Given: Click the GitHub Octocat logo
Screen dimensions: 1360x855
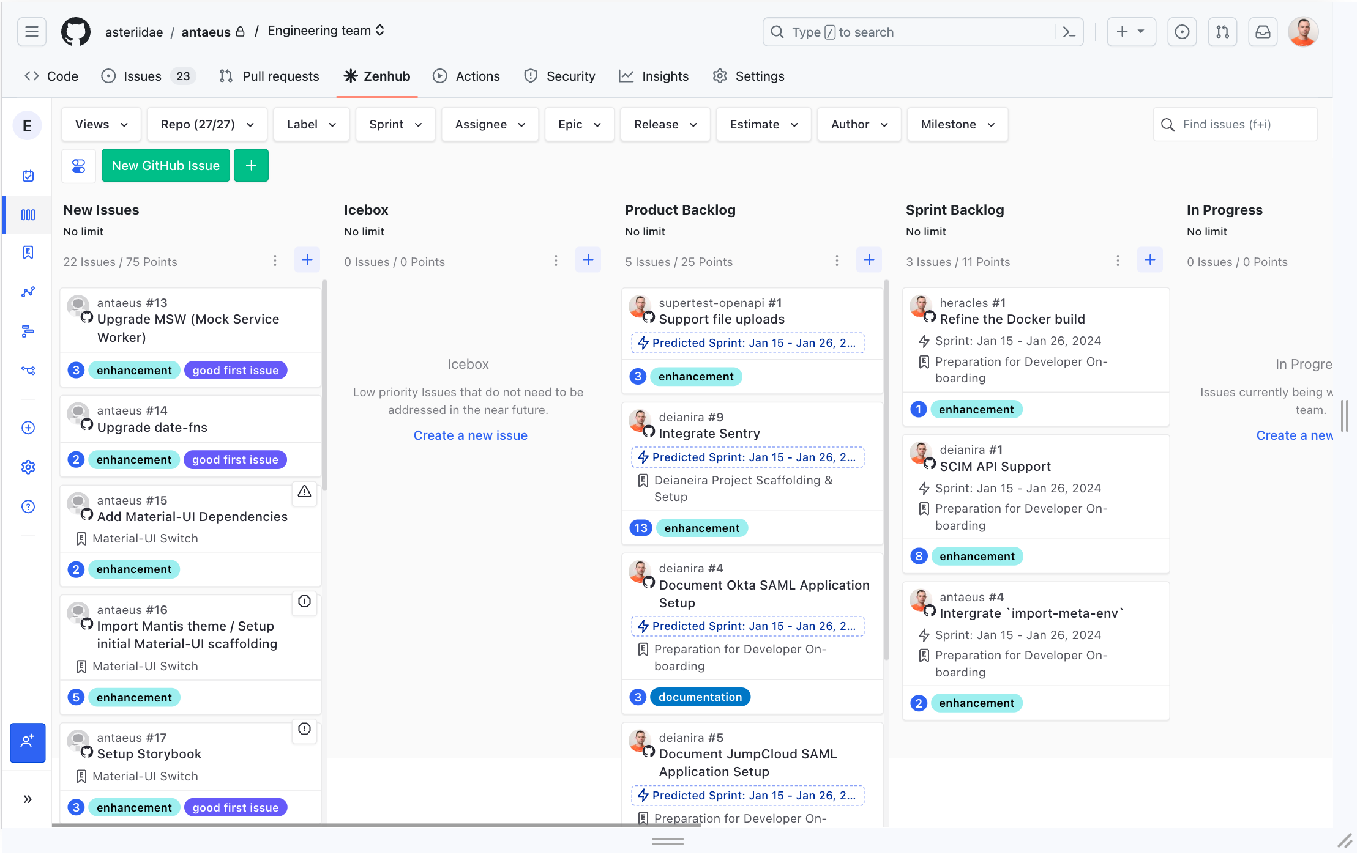Looking at the screenshot, I should 76,32.
